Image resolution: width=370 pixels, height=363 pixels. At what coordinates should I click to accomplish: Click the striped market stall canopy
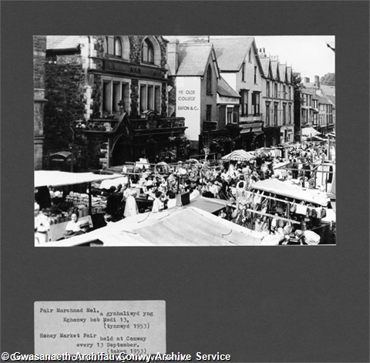click(x=238, y=155)
